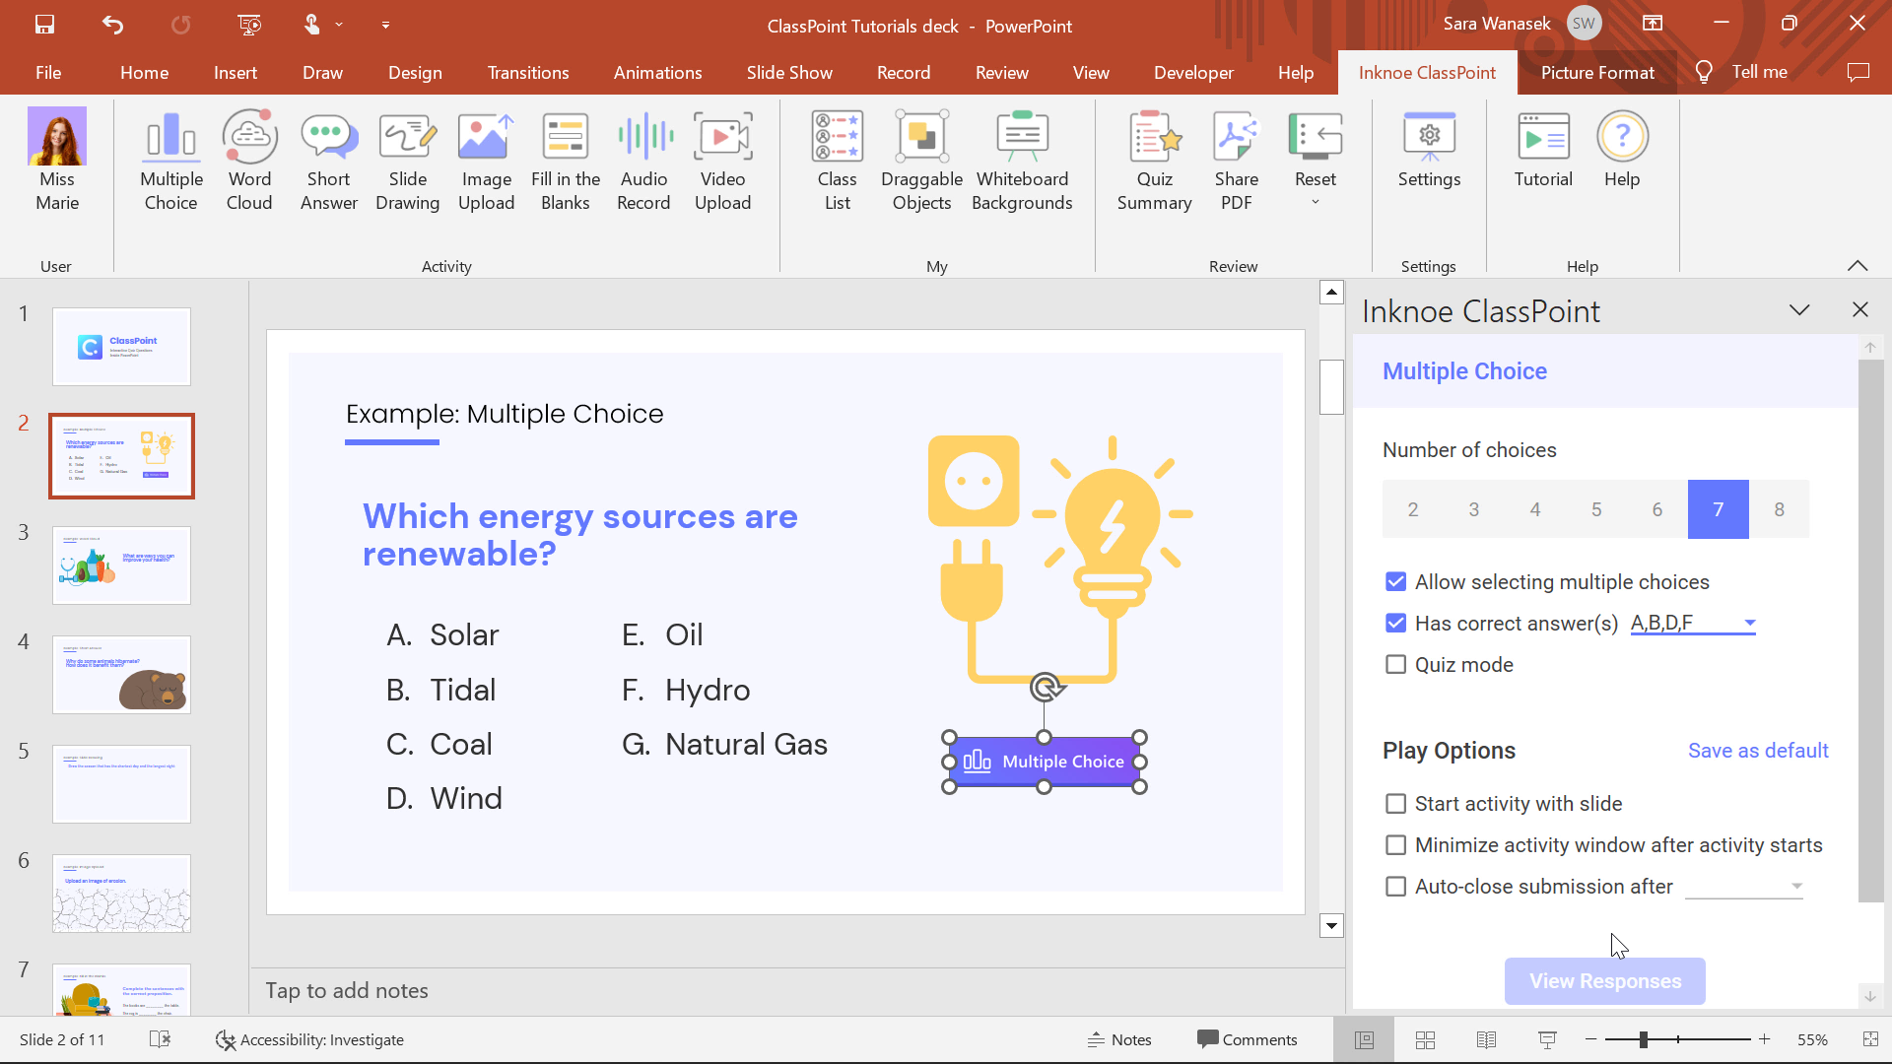Click Save as default link
1892x1064 pixels.
click(1758, 750)
